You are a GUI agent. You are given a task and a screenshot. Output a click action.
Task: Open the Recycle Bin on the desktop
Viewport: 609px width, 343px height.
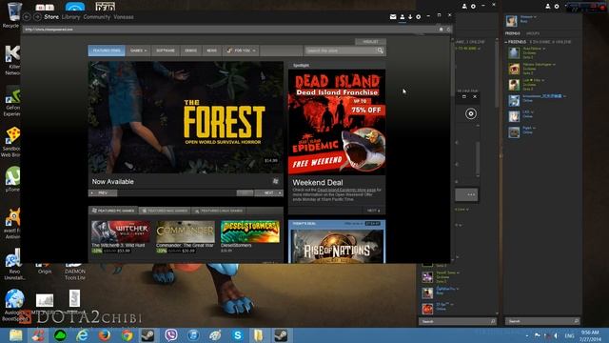coord(13,15)
